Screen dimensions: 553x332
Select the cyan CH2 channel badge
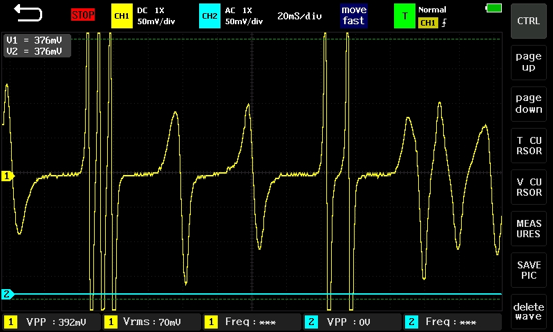[209, 15]
